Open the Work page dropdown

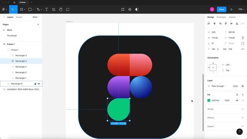point(36,17)
